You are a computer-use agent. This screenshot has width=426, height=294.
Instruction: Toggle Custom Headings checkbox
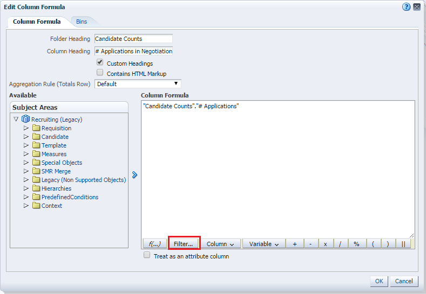point(100,62)
